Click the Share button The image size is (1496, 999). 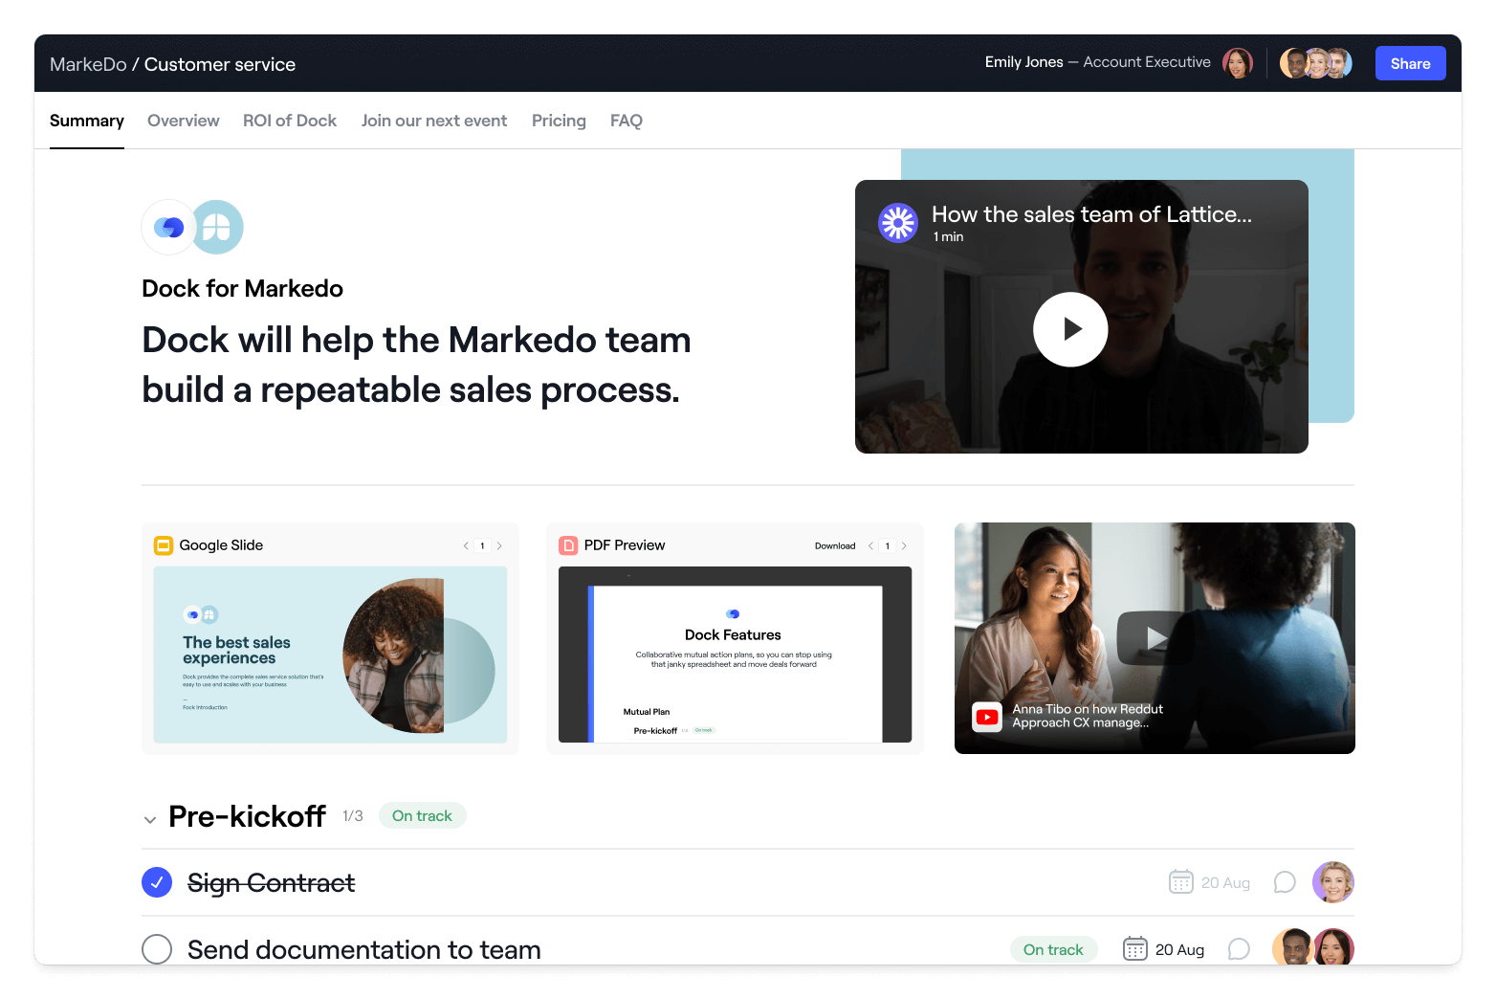(1410, 63)
